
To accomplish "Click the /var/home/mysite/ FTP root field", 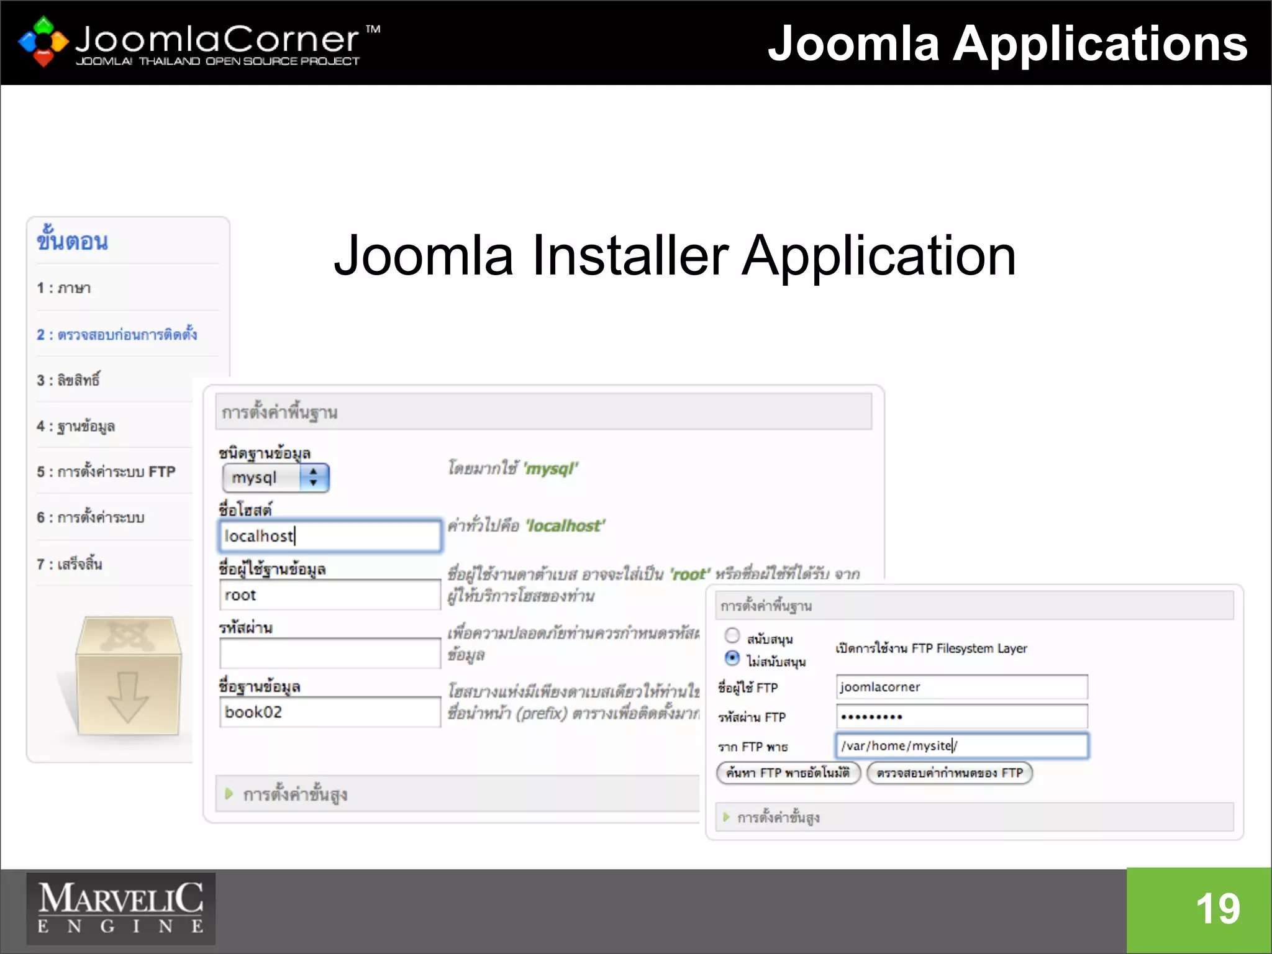I will coord(961,746).
